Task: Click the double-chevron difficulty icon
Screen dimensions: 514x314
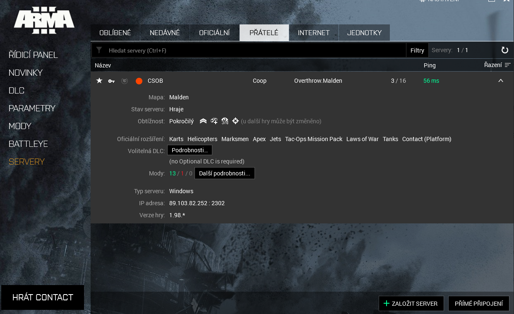Action: (203, 121)
